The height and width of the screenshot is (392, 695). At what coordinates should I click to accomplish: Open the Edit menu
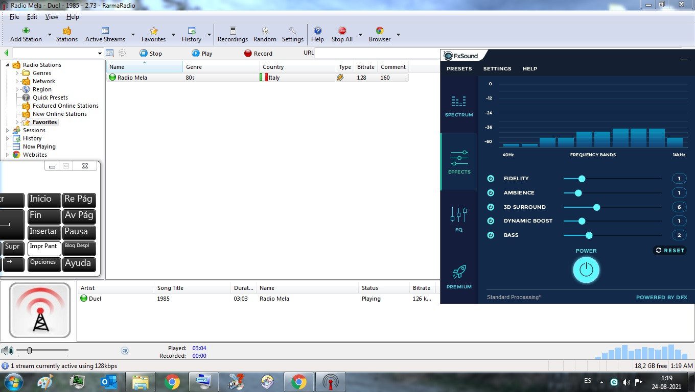coord(32,17)
